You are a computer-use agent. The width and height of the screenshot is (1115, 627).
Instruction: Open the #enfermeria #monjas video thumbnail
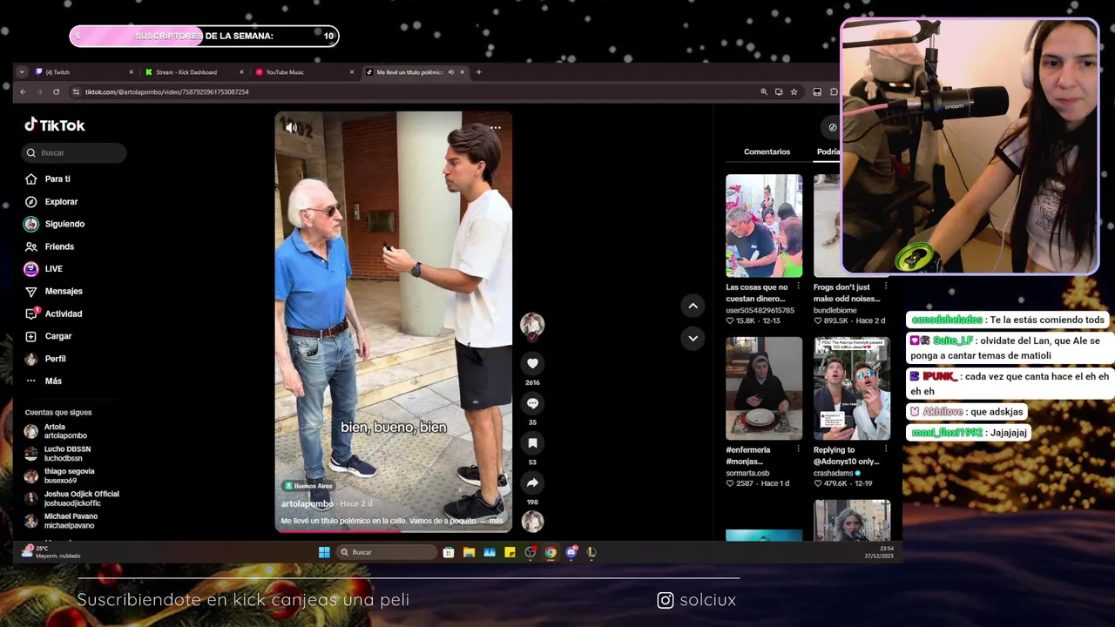click(x=764, y=388)
